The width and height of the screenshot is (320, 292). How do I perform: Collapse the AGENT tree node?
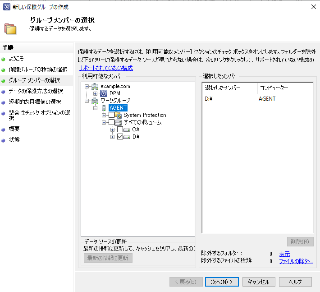pyautogui.click(x=95, y=108)
